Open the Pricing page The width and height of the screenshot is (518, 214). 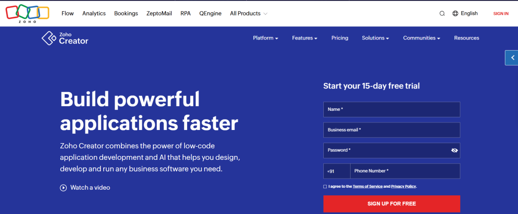(x=340, y=38)
